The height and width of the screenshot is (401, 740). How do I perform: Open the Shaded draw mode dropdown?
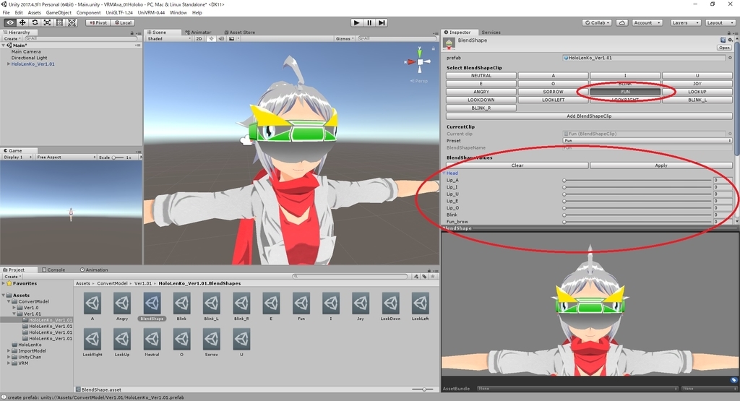[168, 39]
